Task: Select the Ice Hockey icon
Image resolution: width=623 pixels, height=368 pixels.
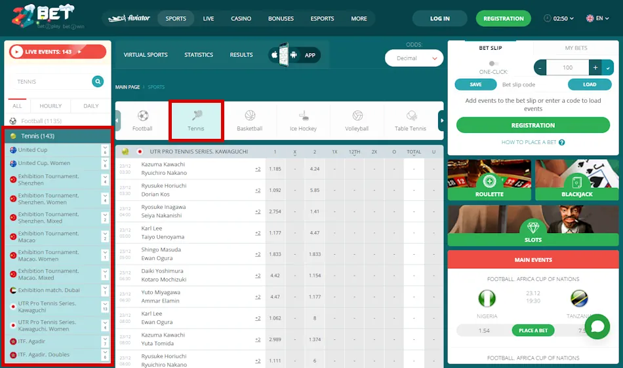Action: click(303, 115)
